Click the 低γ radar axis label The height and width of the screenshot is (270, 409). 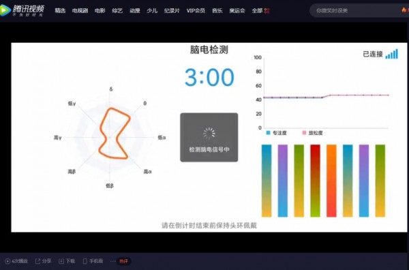[x=72, y=104]
